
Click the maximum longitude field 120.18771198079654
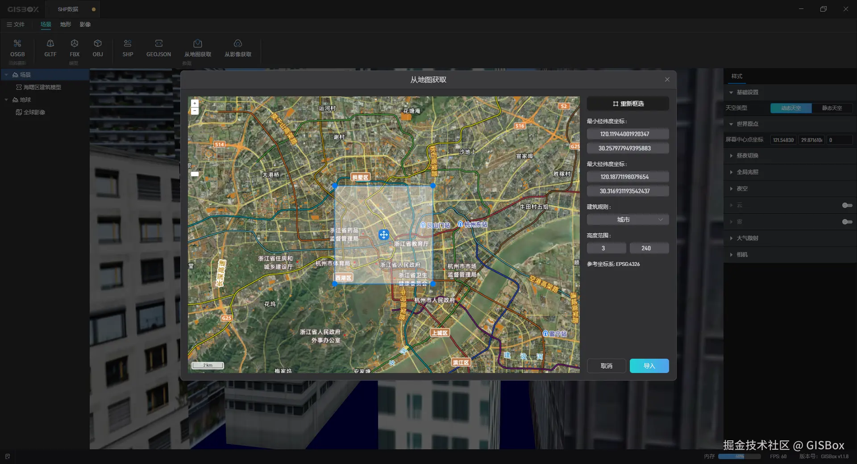(x=628, y=177)
